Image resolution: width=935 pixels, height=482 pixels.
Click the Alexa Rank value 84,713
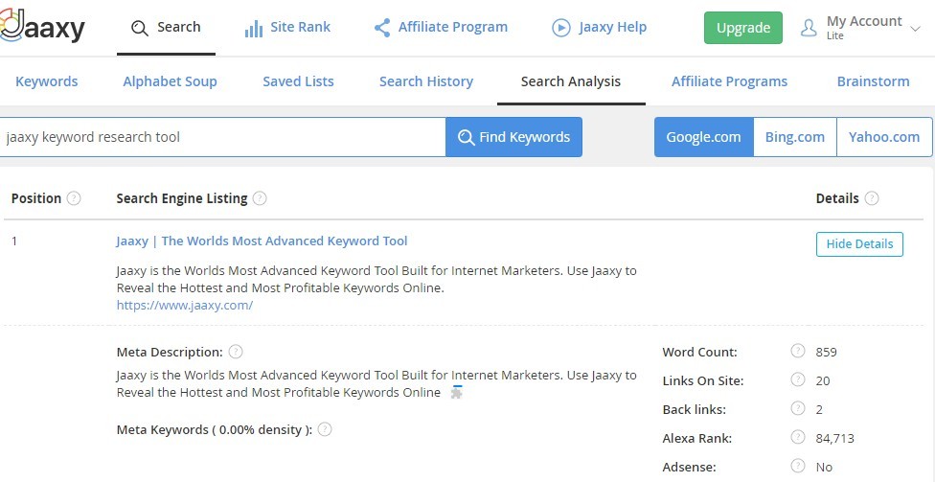tap(834, 439)
